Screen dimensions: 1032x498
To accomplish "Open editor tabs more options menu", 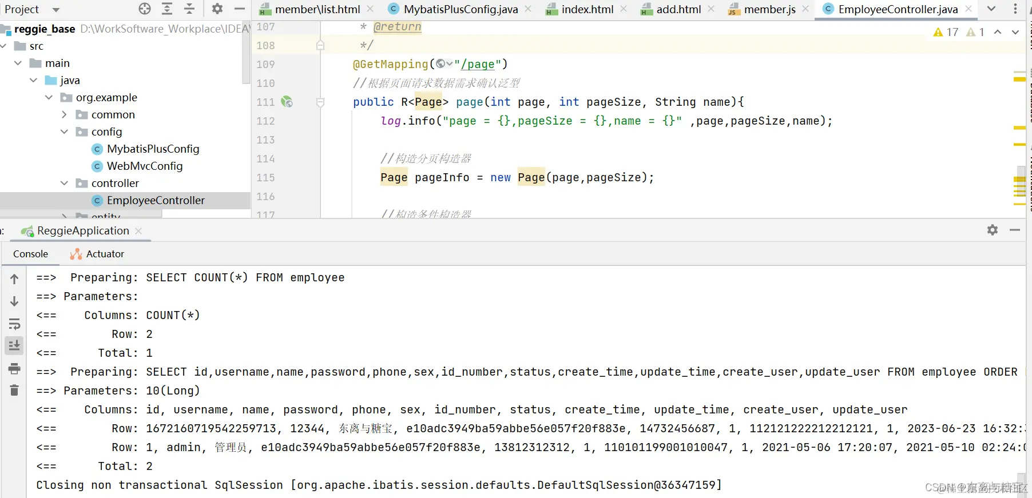I will 1015,9.
